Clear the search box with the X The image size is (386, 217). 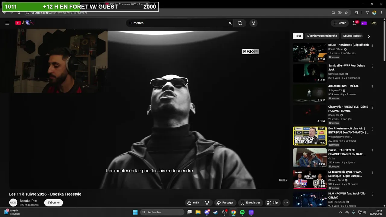pyautogui.click(x=230, y=23)
